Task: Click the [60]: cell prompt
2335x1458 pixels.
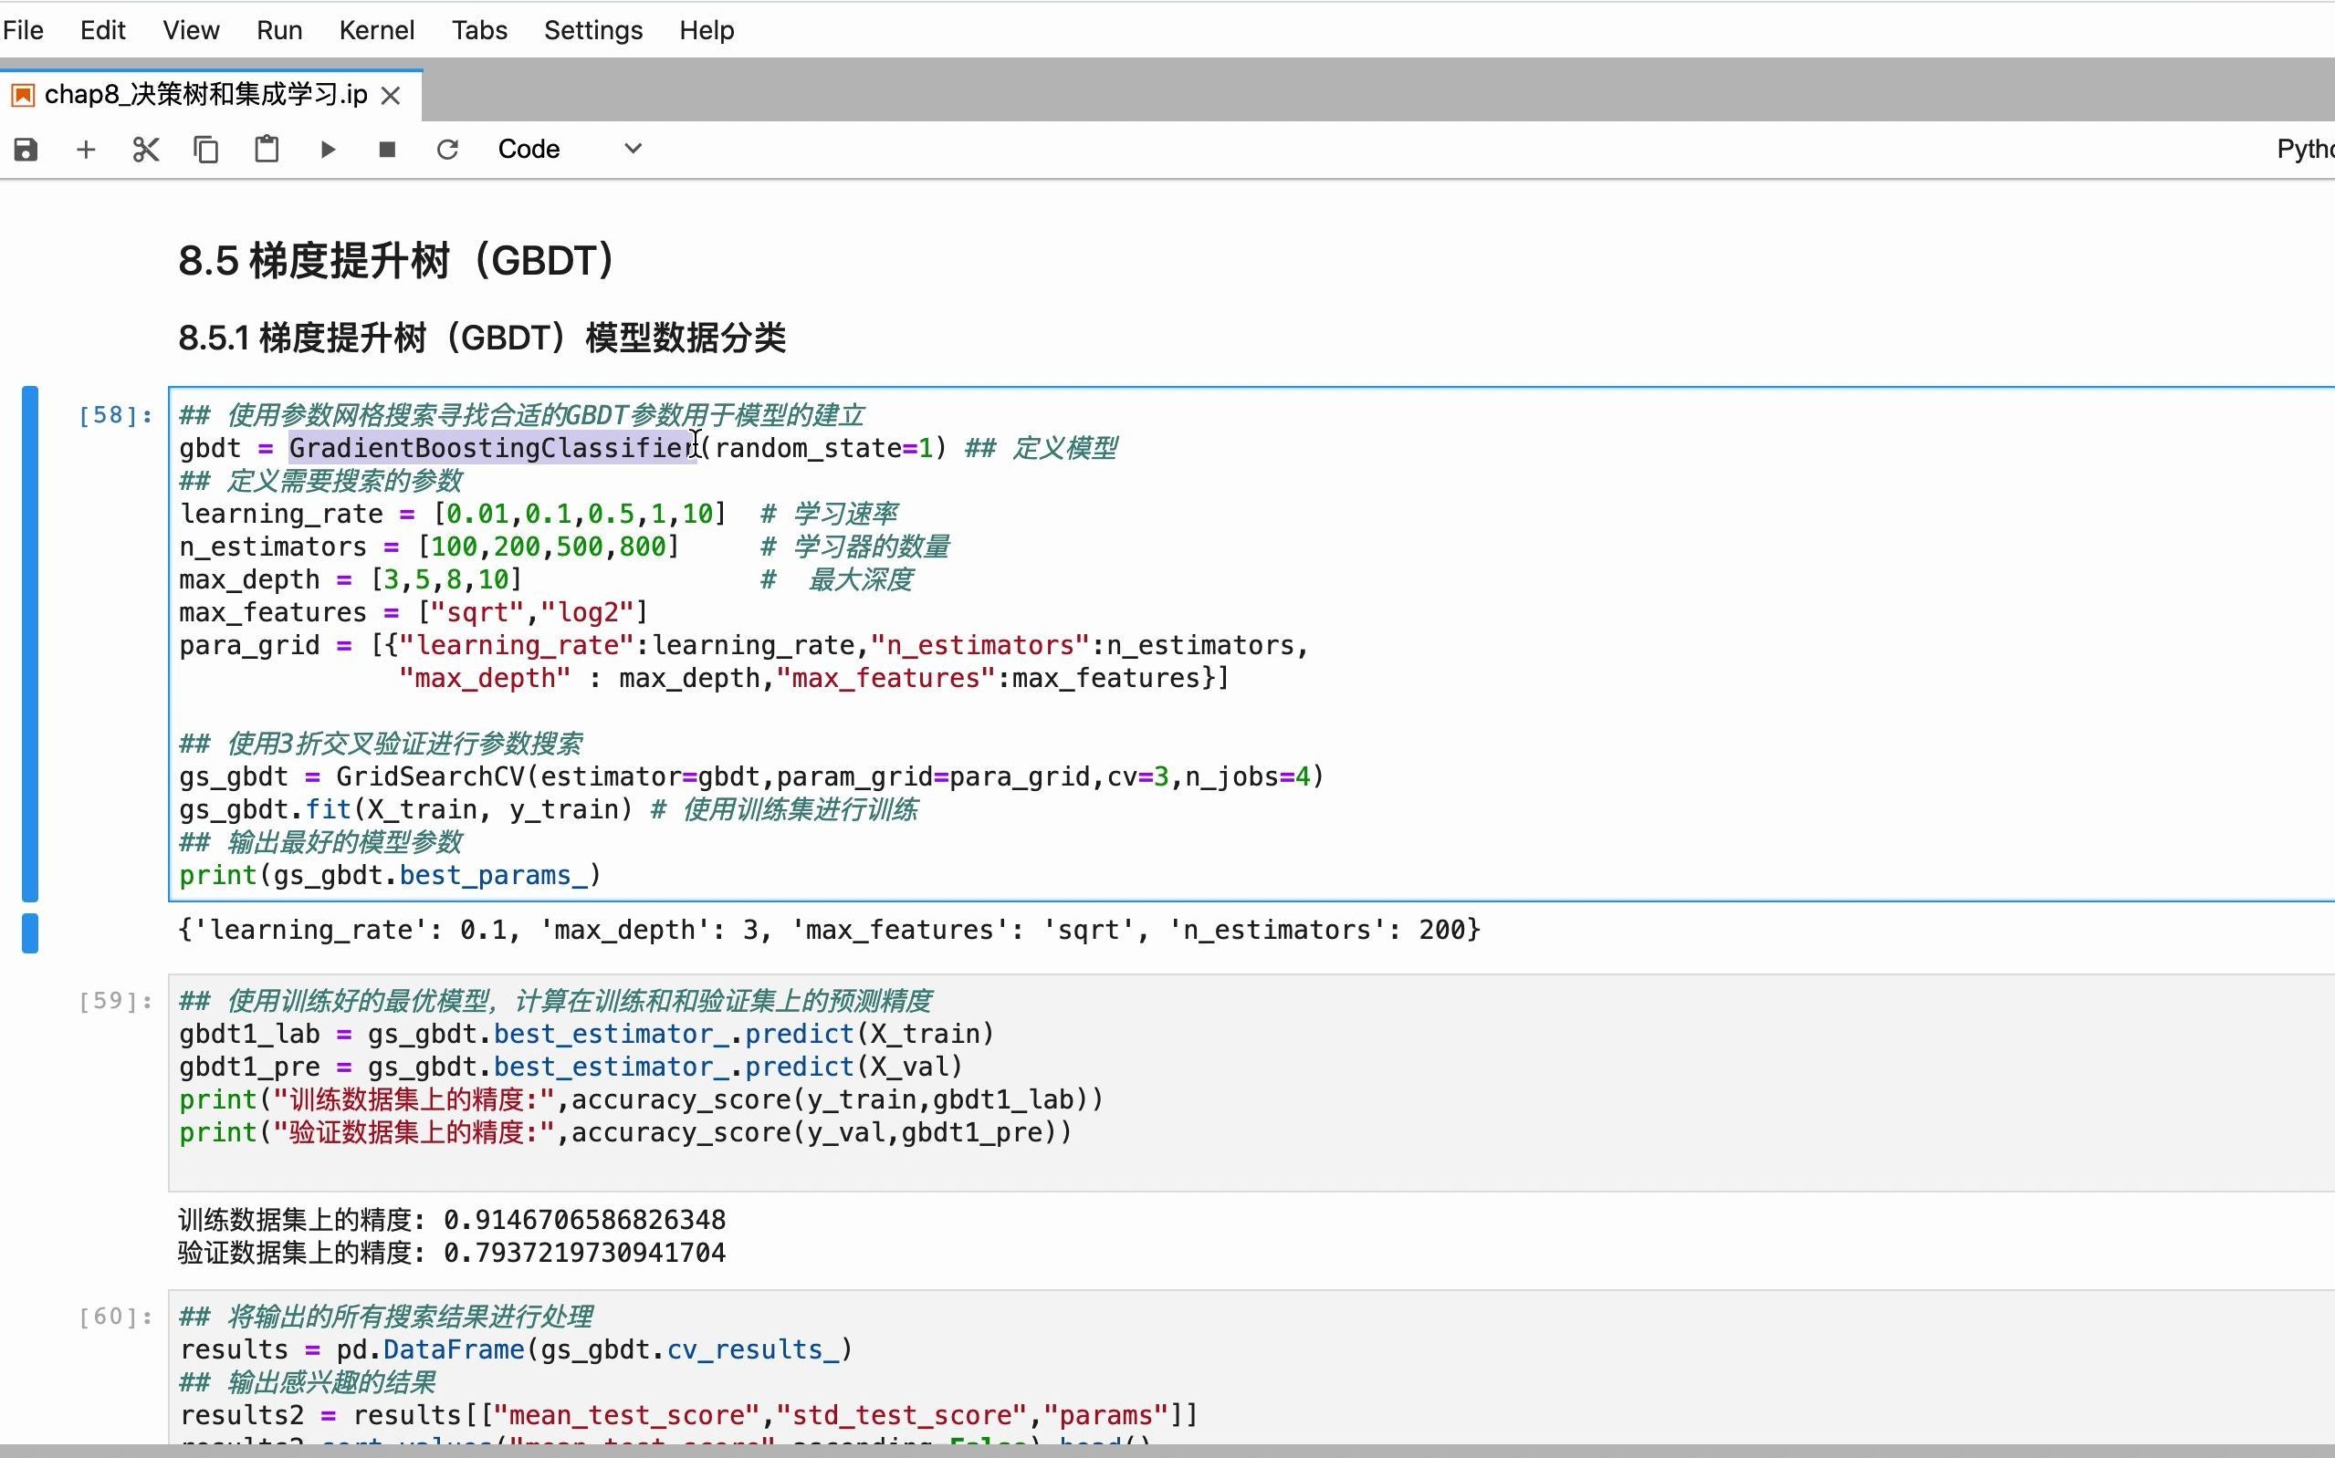Action: pos(115,1317)
